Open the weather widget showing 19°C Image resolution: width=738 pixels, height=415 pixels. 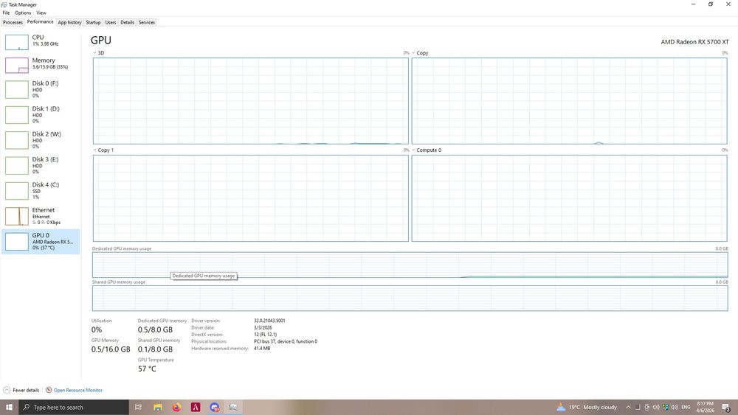(587, 407)
